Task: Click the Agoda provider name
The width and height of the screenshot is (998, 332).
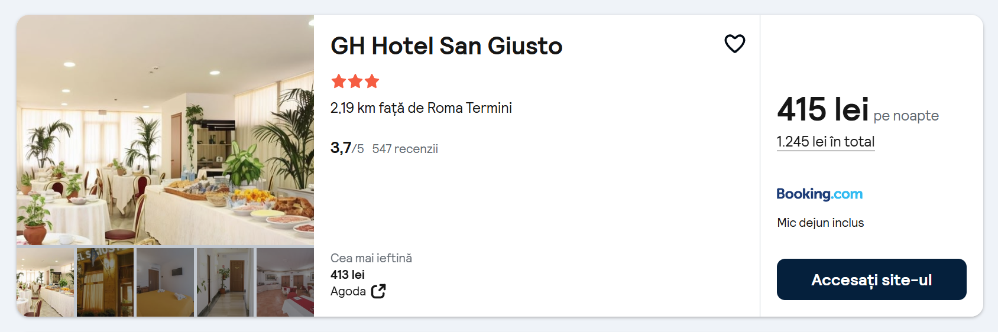Action: 348,291
